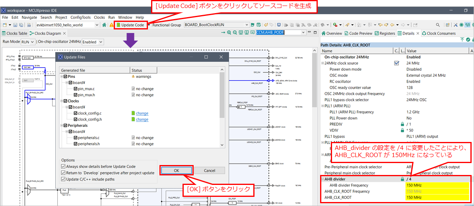The width and height of the screenshot is (474, 206).
Task: Open the ConfigTools menu
Action: [80, 17]
